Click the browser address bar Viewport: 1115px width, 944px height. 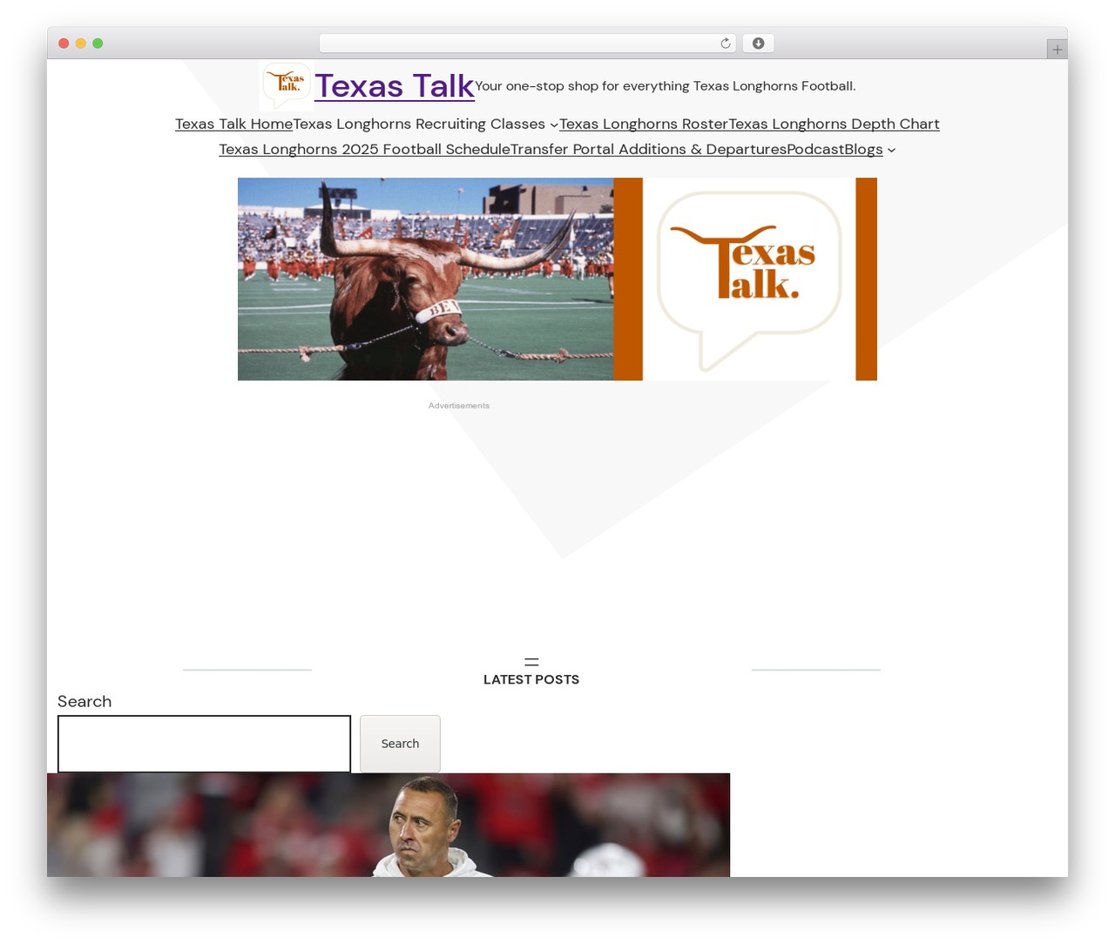tap(527, 44)
